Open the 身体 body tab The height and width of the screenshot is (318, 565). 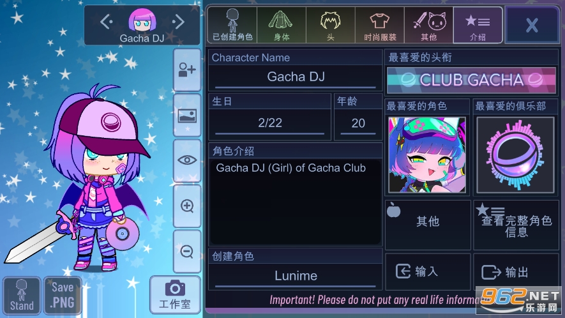coord(282,26)
